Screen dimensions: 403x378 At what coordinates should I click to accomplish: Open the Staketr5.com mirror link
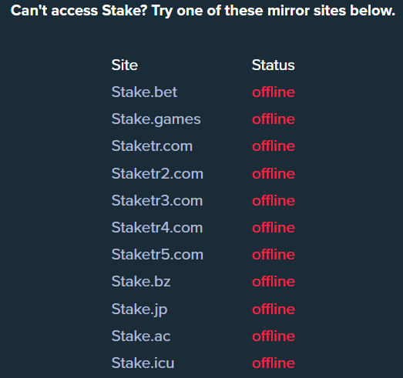coord(157,255)
